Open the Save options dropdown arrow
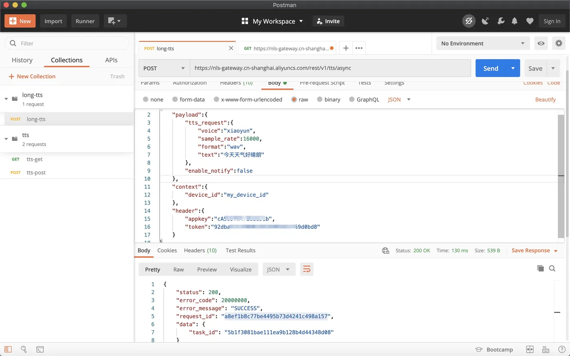The width and height of the screenshot is (570, 356). [553, 68]
